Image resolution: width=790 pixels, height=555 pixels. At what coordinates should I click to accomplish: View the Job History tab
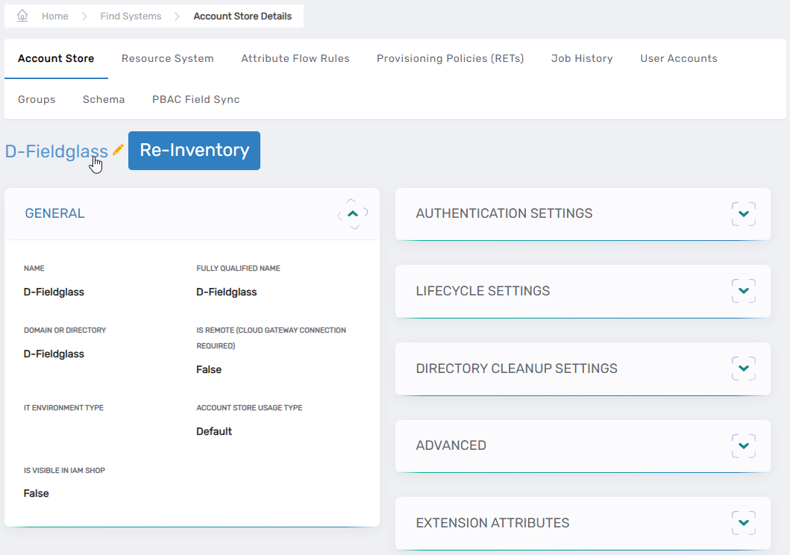click(582, 59)
